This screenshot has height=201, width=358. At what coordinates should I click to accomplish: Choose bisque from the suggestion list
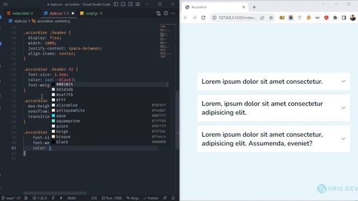(110, 137)
